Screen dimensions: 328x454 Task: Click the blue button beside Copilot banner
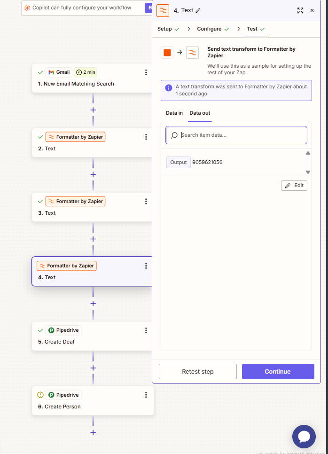click(148, 8)
